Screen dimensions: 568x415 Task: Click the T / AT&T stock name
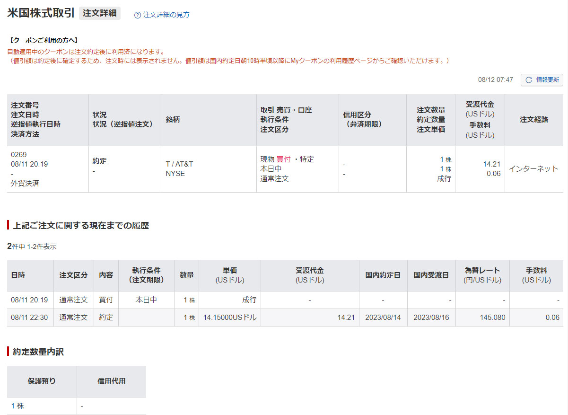[x=179, y=164]
